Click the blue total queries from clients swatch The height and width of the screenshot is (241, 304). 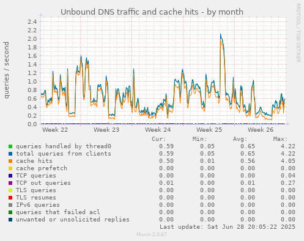pos(10,154)
